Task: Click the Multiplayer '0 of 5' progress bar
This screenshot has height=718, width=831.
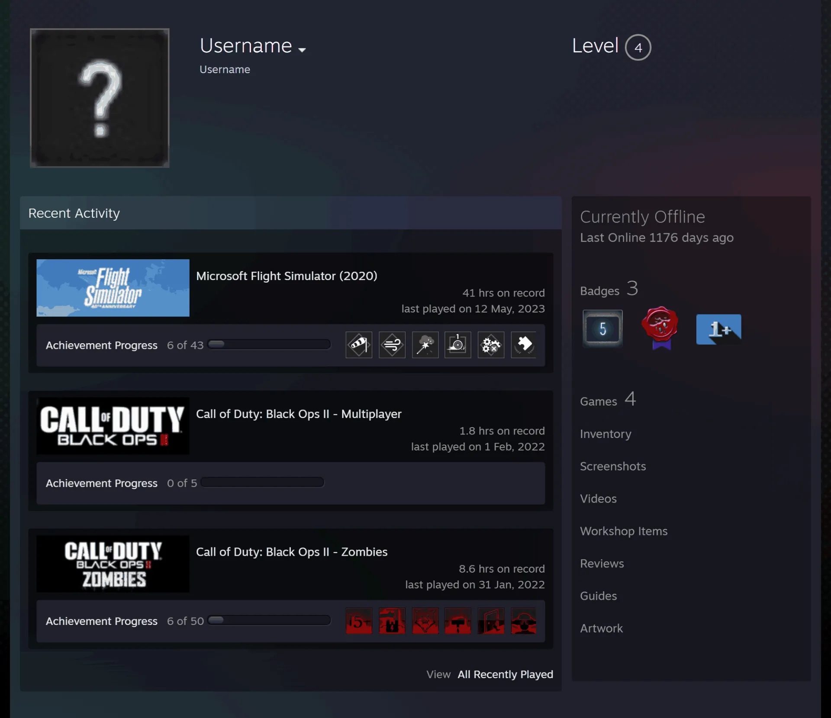Action: point(262,483)
